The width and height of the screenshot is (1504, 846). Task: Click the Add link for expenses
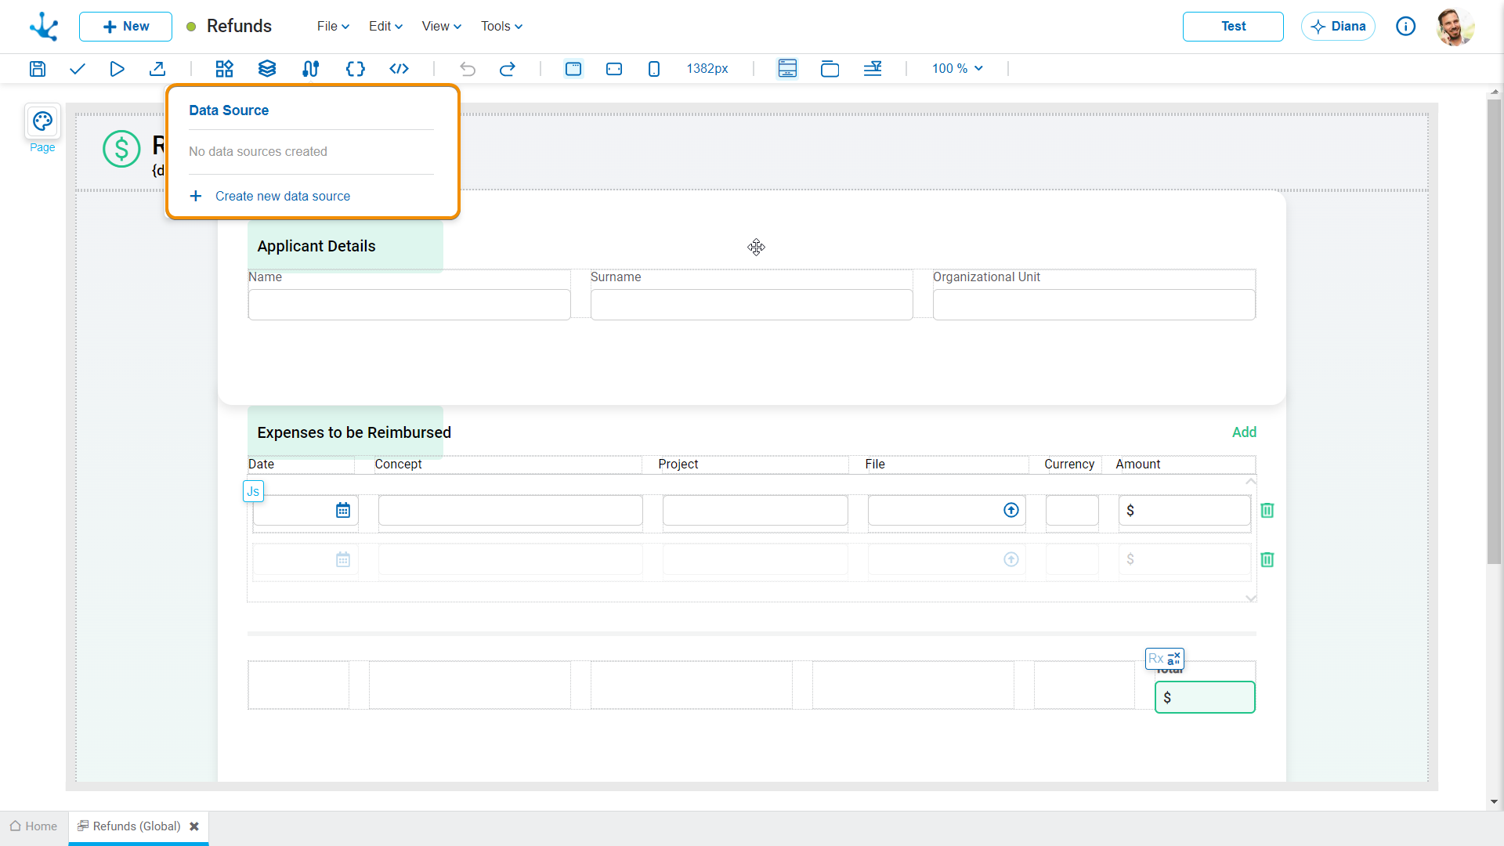point(1244,432)
